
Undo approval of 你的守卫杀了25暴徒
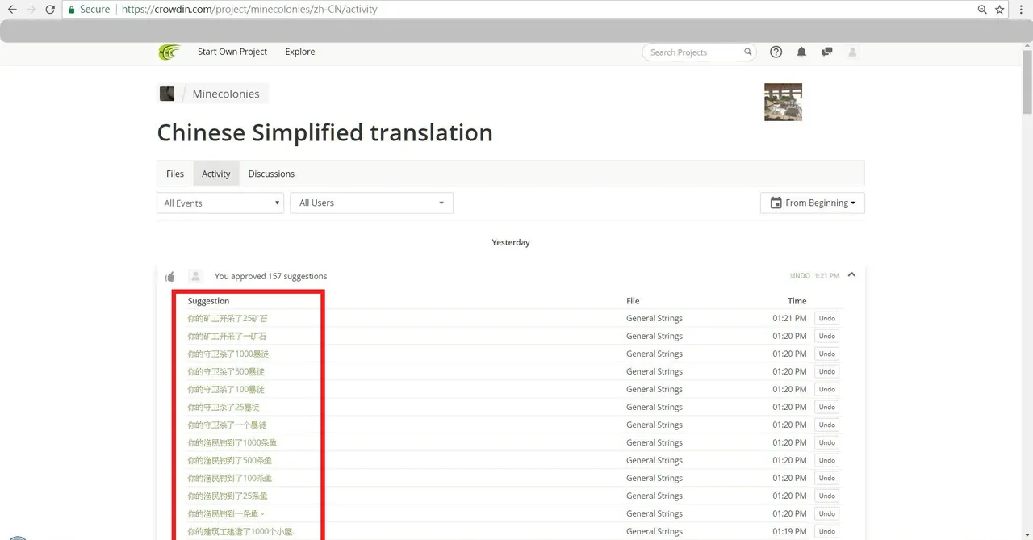pyautogui.click(x=826, y=407)
